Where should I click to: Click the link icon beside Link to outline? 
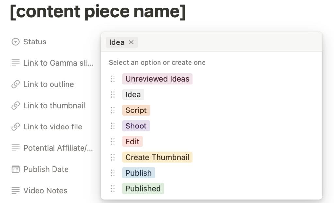(15, 84)
